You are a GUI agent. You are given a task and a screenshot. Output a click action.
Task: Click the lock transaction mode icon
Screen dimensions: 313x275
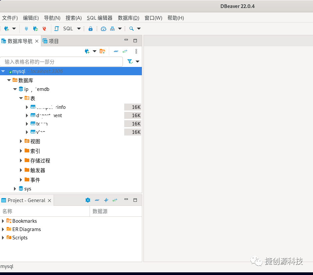pos(91,29)
